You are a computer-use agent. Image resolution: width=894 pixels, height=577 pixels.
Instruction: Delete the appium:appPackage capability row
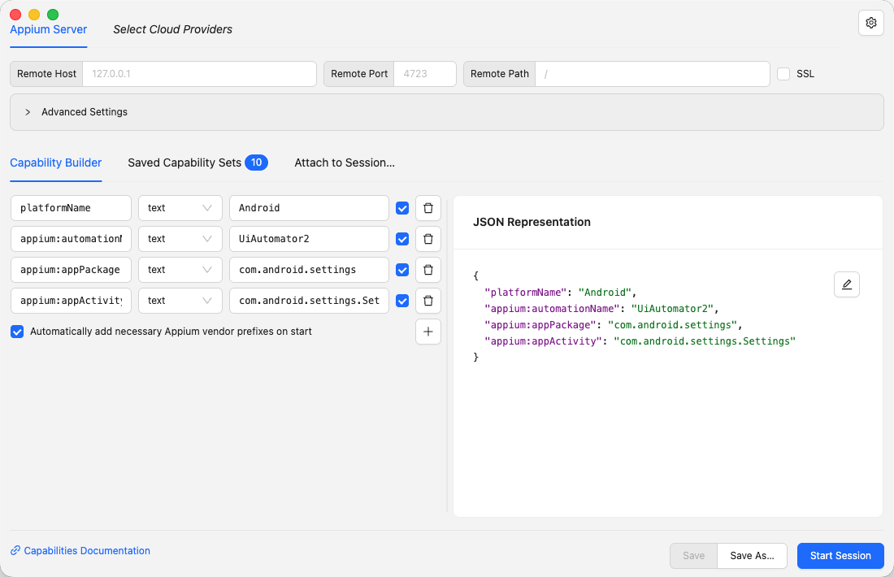428,270
